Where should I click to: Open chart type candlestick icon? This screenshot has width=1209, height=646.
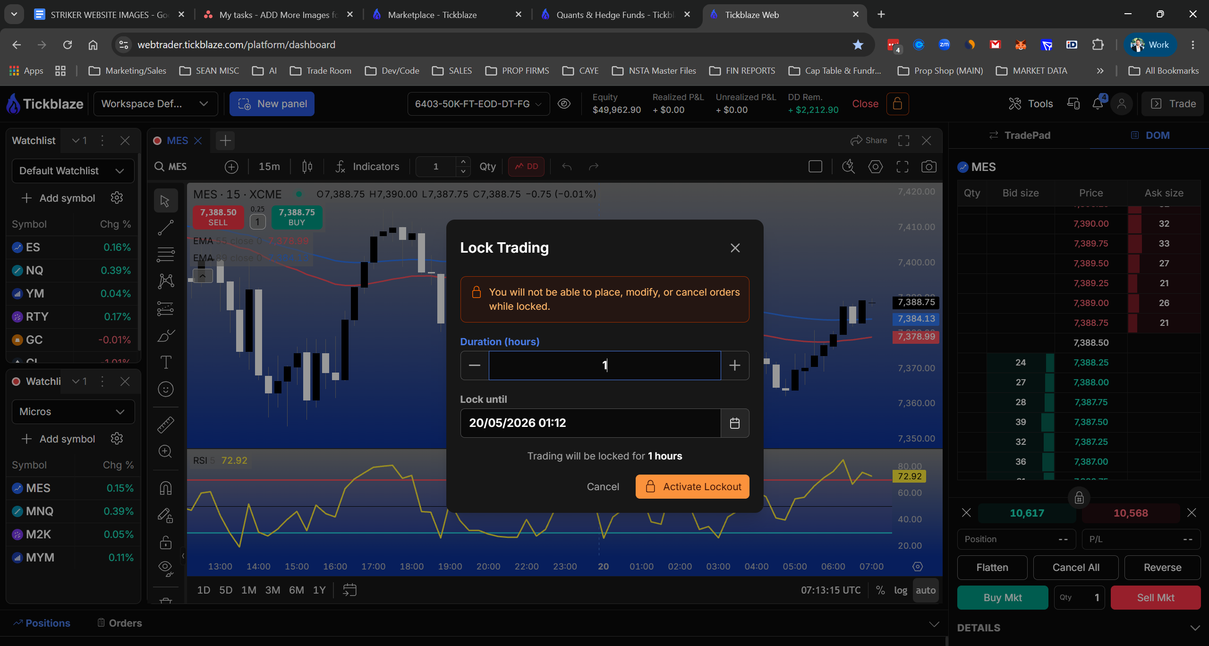coord(307,167)
